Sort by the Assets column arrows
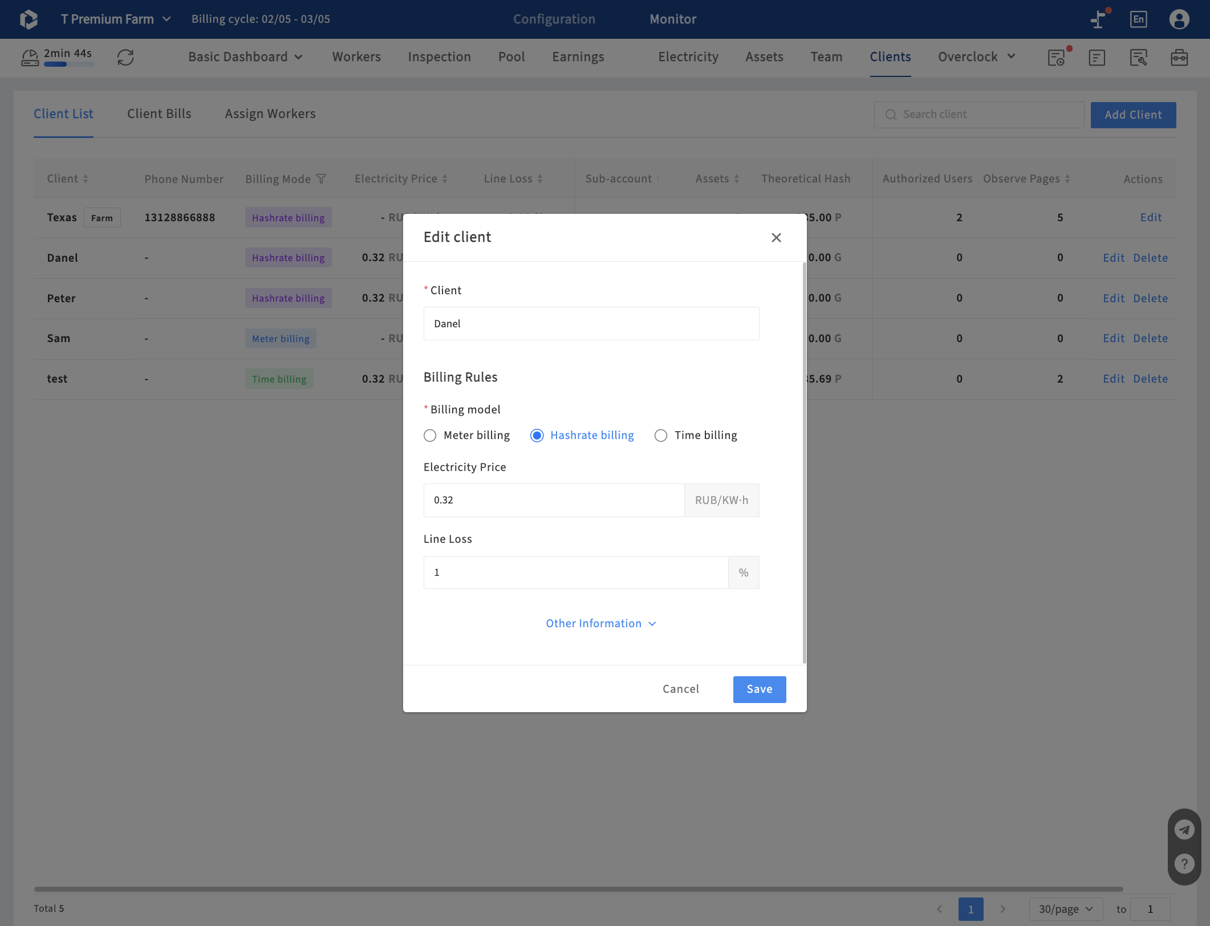Image resolution: width=1210 pixels, height=926 pixels. pyautogui.click(x=737, y=179)
